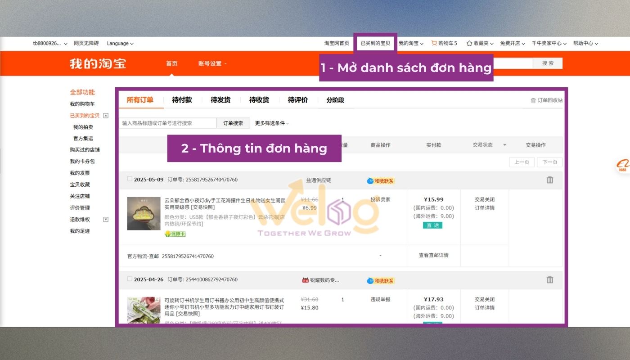
Task: Contact 益通供应链 seller via 和我联系 icon
Action: 381,181
